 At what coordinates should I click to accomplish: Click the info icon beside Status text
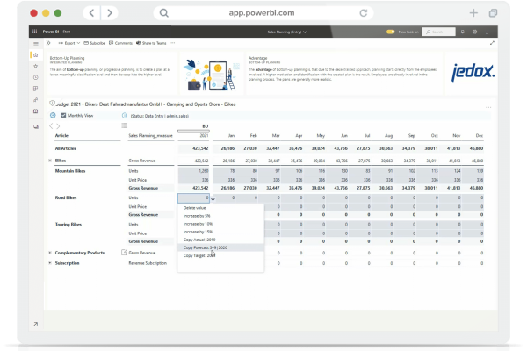tap(125, 116)
